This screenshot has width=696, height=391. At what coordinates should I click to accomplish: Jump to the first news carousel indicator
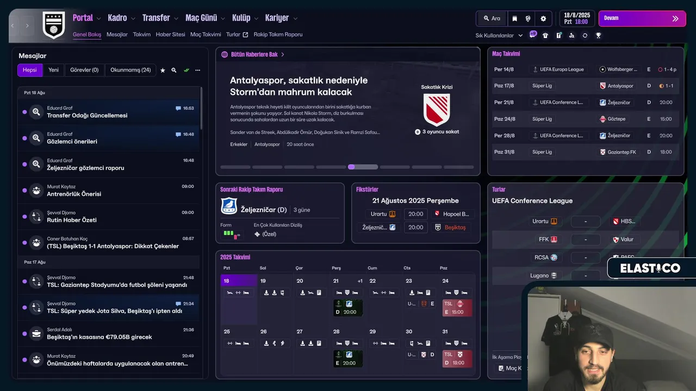tap(235, 167)
